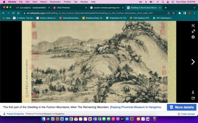This screenshot has height=123, width=198.
Task: Download the painting file
Action: [193, 92]
